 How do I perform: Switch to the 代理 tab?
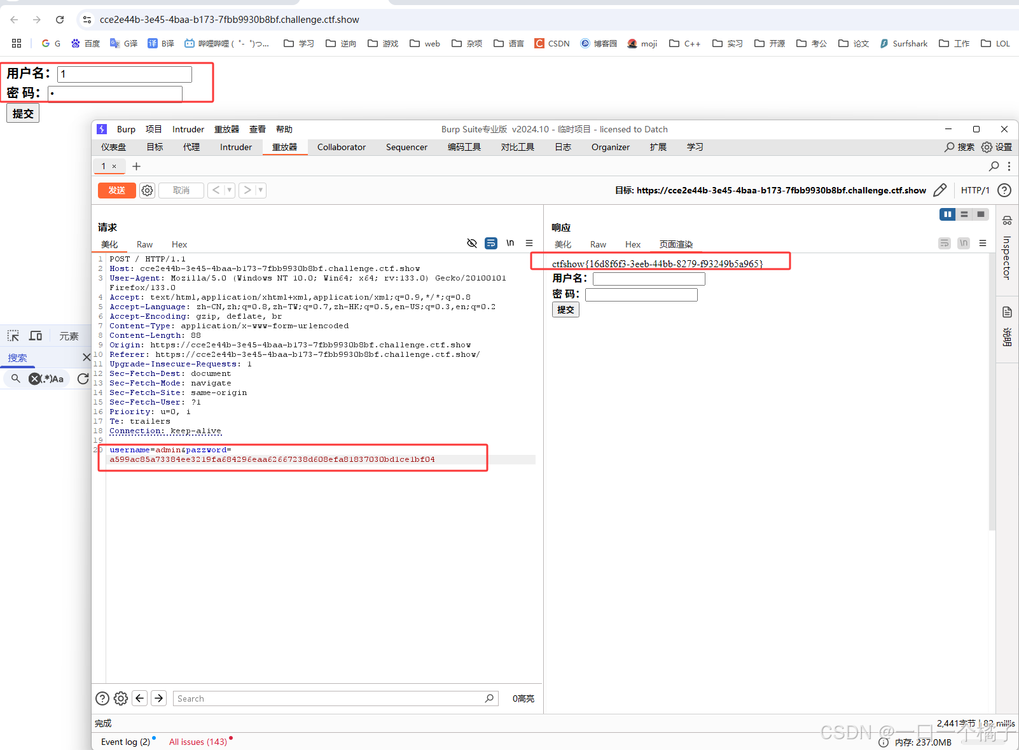click(191, 147)
